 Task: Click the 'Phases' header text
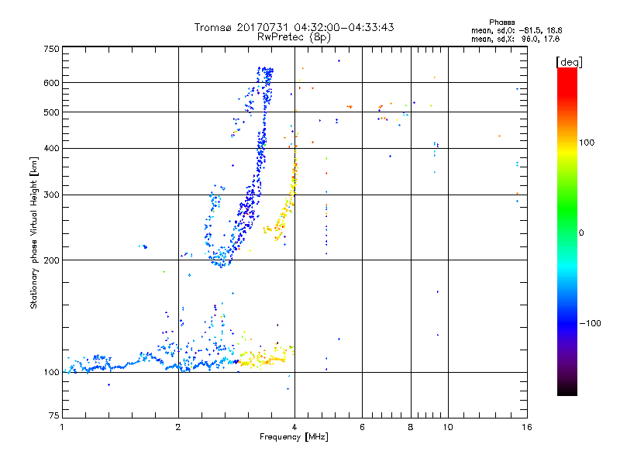(x=501, y=22)
